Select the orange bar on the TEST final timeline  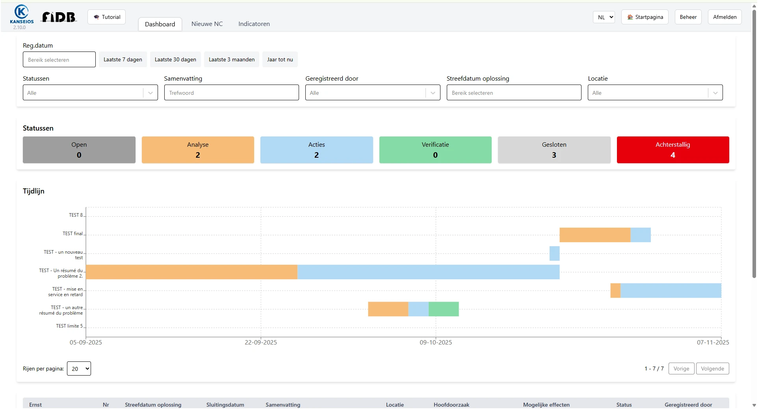(x=595, y=235)
